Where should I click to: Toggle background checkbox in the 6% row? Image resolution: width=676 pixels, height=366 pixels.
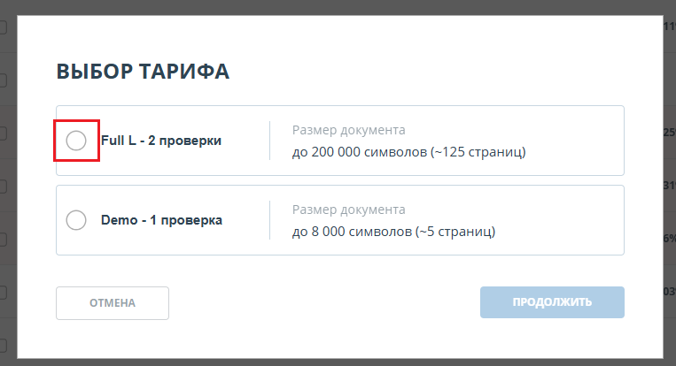[3, 239]
